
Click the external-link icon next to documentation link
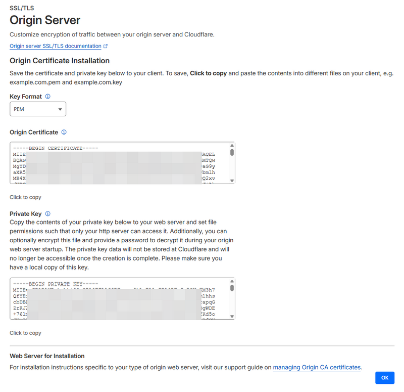pyautogui.click(x=105, y=46)
